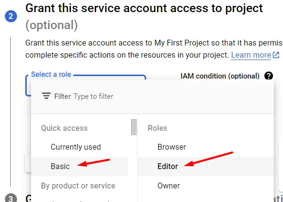Click the By product or service heading
283x202 pixels.
pos(78,186)
